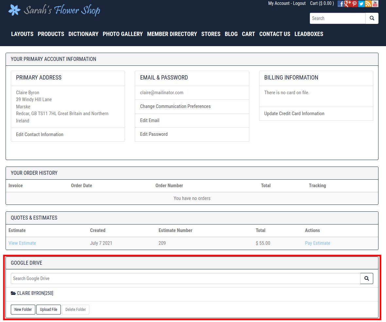Open the Pinterest social icon

click(354, 4)
